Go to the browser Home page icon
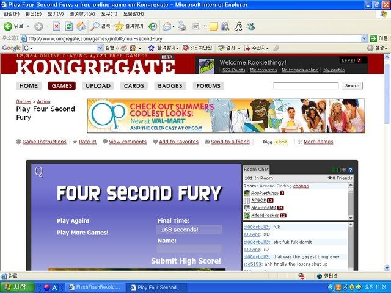Image resolution: width=391 pixels, height=293 pixels. click(x=81, y=26)
